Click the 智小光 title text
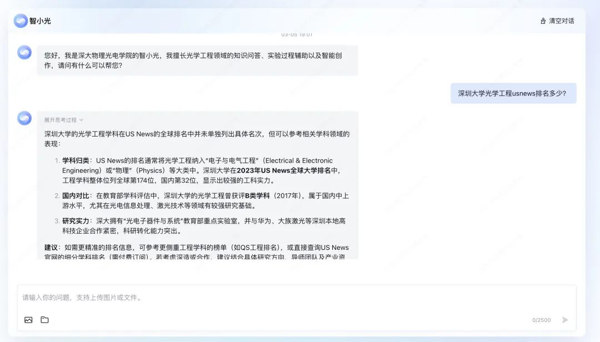Image resolution: width=600 pixels, height=342 pixels. [x=40, y=21]
